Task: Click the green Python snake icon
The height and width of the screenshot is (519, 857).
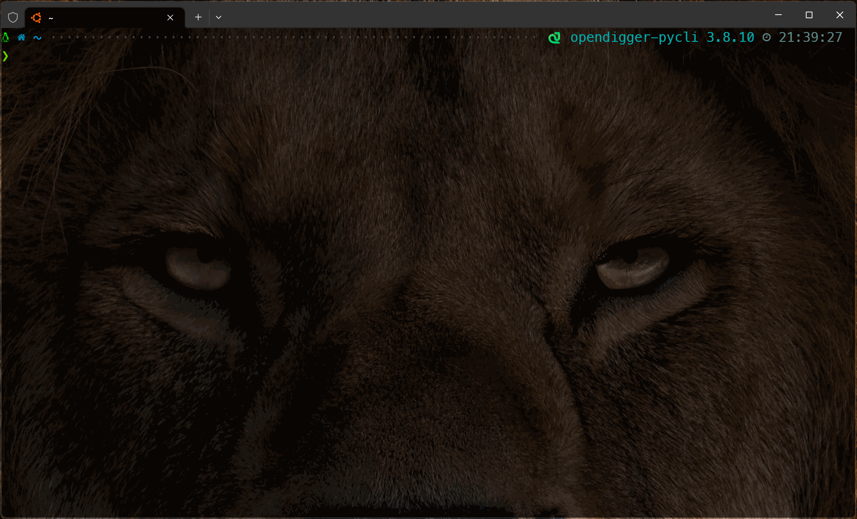Action: [x=554, y=38]
